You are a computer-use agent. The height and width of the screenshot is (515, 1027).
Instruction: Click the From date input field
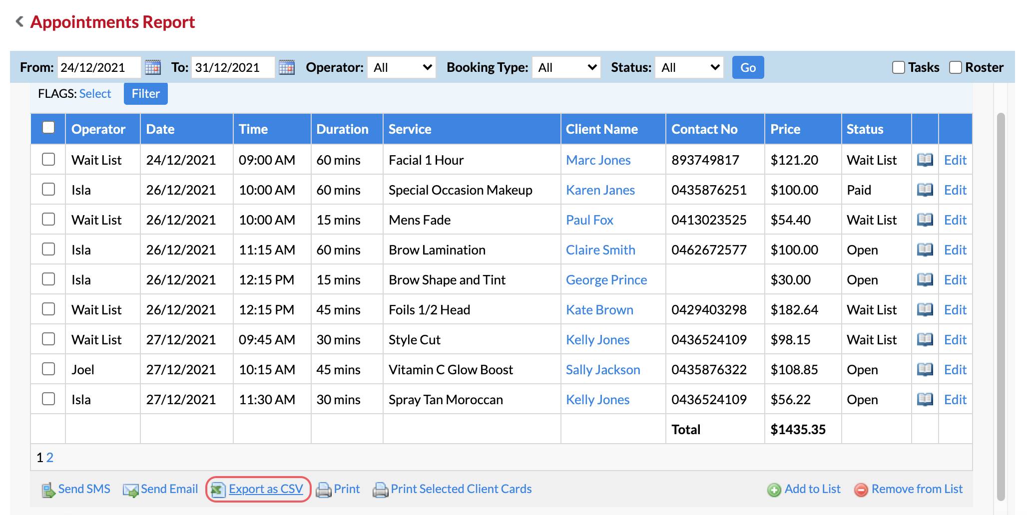pos(99,67)
